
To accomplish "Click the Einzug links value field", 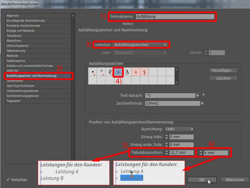I will [x=182, y=137].
